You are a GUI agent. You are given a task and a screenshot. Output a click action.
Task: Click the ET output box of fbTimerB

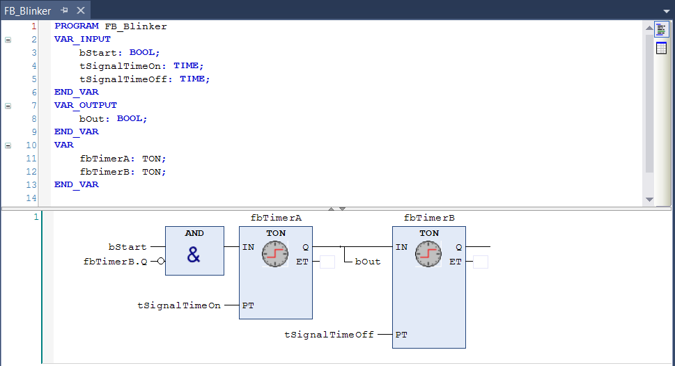coord(481,262)
